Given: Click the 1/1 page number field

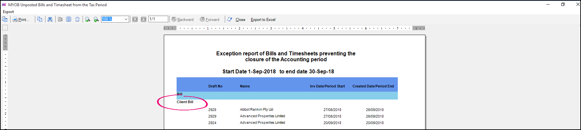Looking at the screenshot, I should [x=158, y=19].
